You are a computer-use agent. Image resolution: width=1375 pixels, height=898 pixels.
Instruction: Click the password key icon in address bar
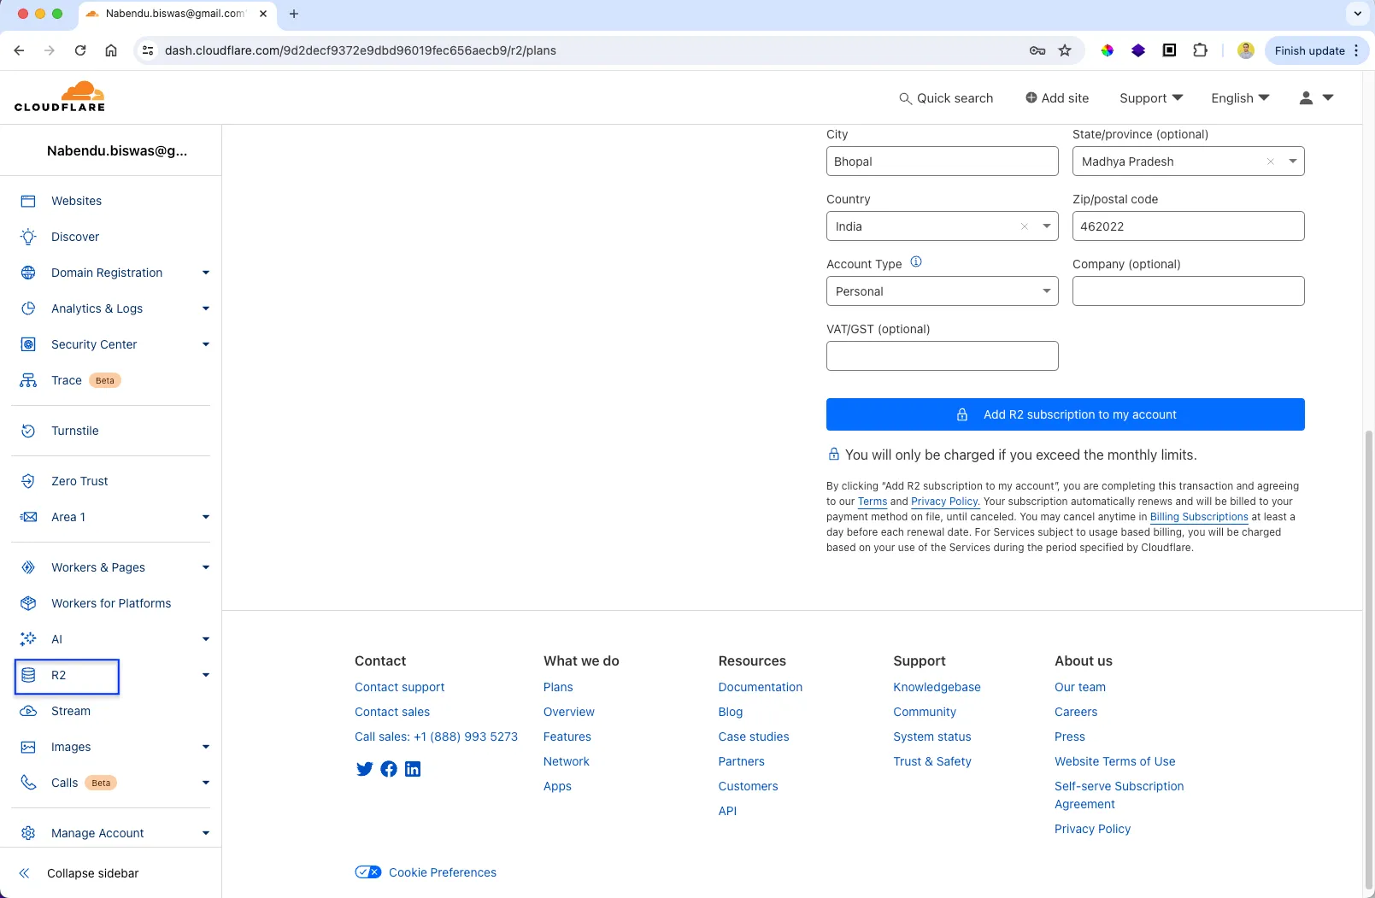coord(1037,50)
